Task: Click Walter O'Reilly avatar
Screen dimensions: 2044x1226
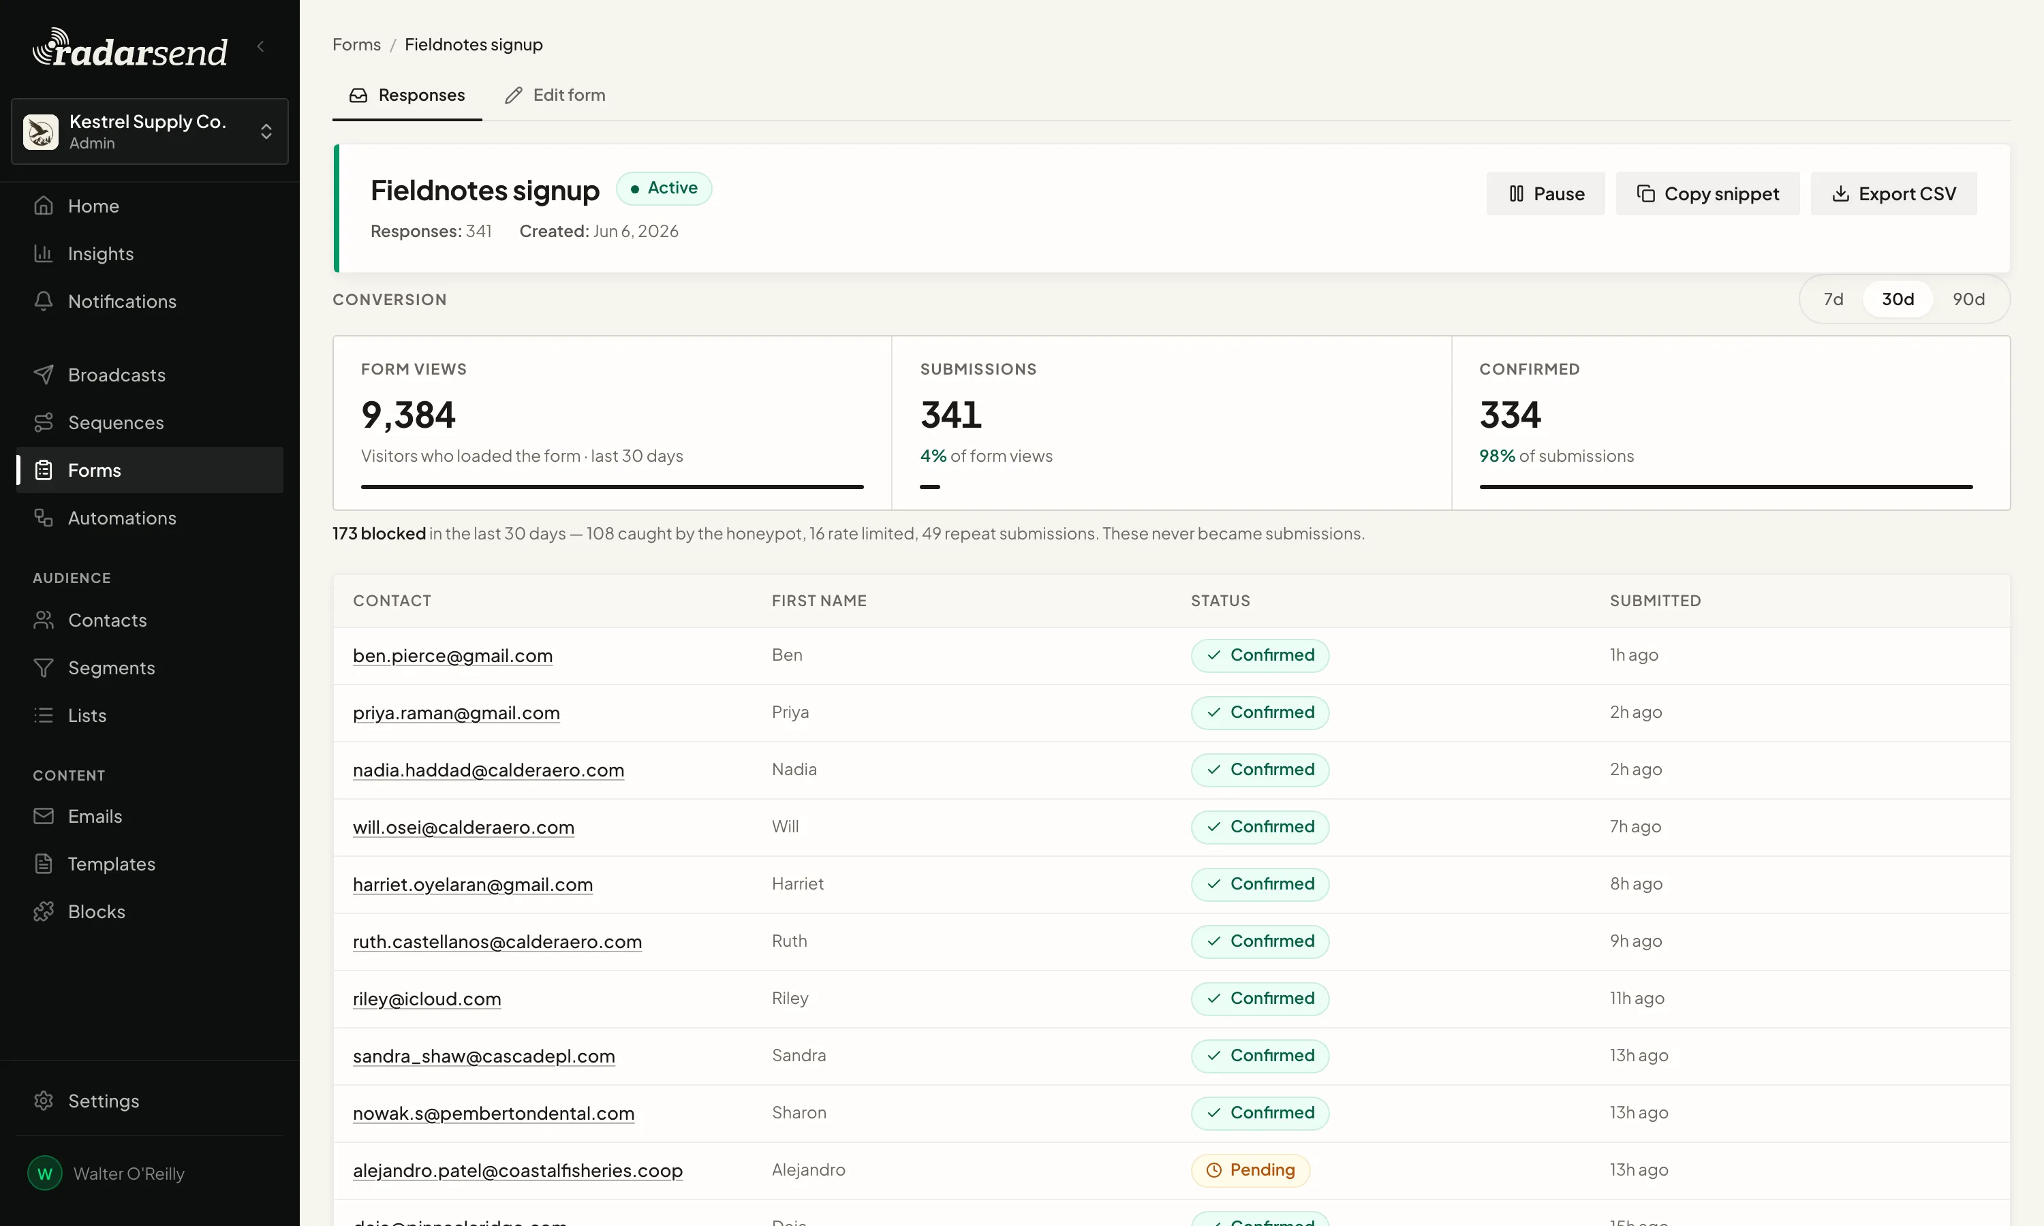Action: coord(44,1173)
